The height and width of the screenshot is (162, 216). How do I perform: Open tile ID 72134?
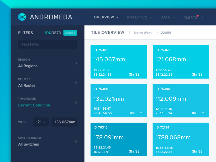coord(181,139)
